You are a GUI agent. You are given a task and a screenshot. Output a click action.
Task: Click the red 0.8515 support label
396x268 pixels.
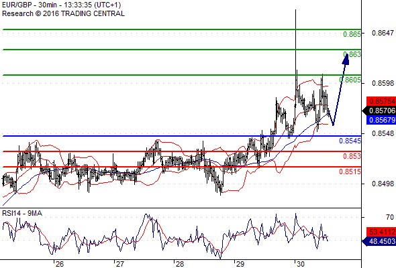coord(350,172)
